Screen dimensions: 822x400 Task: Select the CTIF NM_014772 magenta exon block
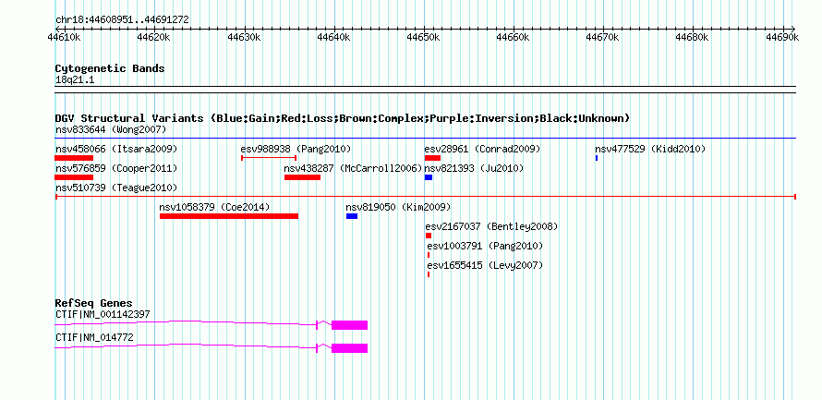350,348
